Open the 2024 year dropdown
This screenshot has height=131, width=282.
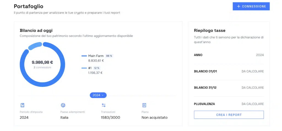pos(98,95)
